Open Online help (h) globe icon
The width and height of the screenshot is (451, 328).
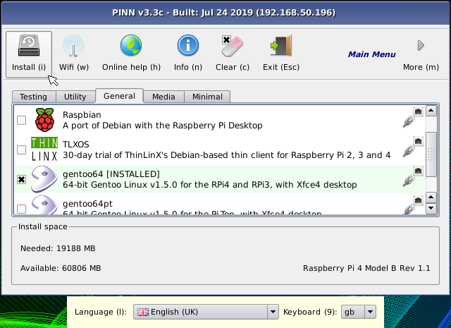click(x=131, y=45)
